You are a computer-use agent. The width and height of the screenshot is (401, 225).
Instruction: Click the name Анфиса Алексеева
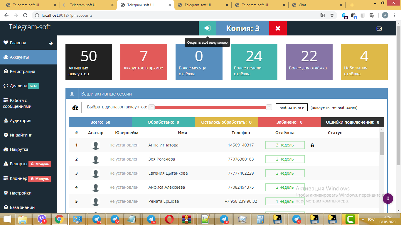(167, 187)
